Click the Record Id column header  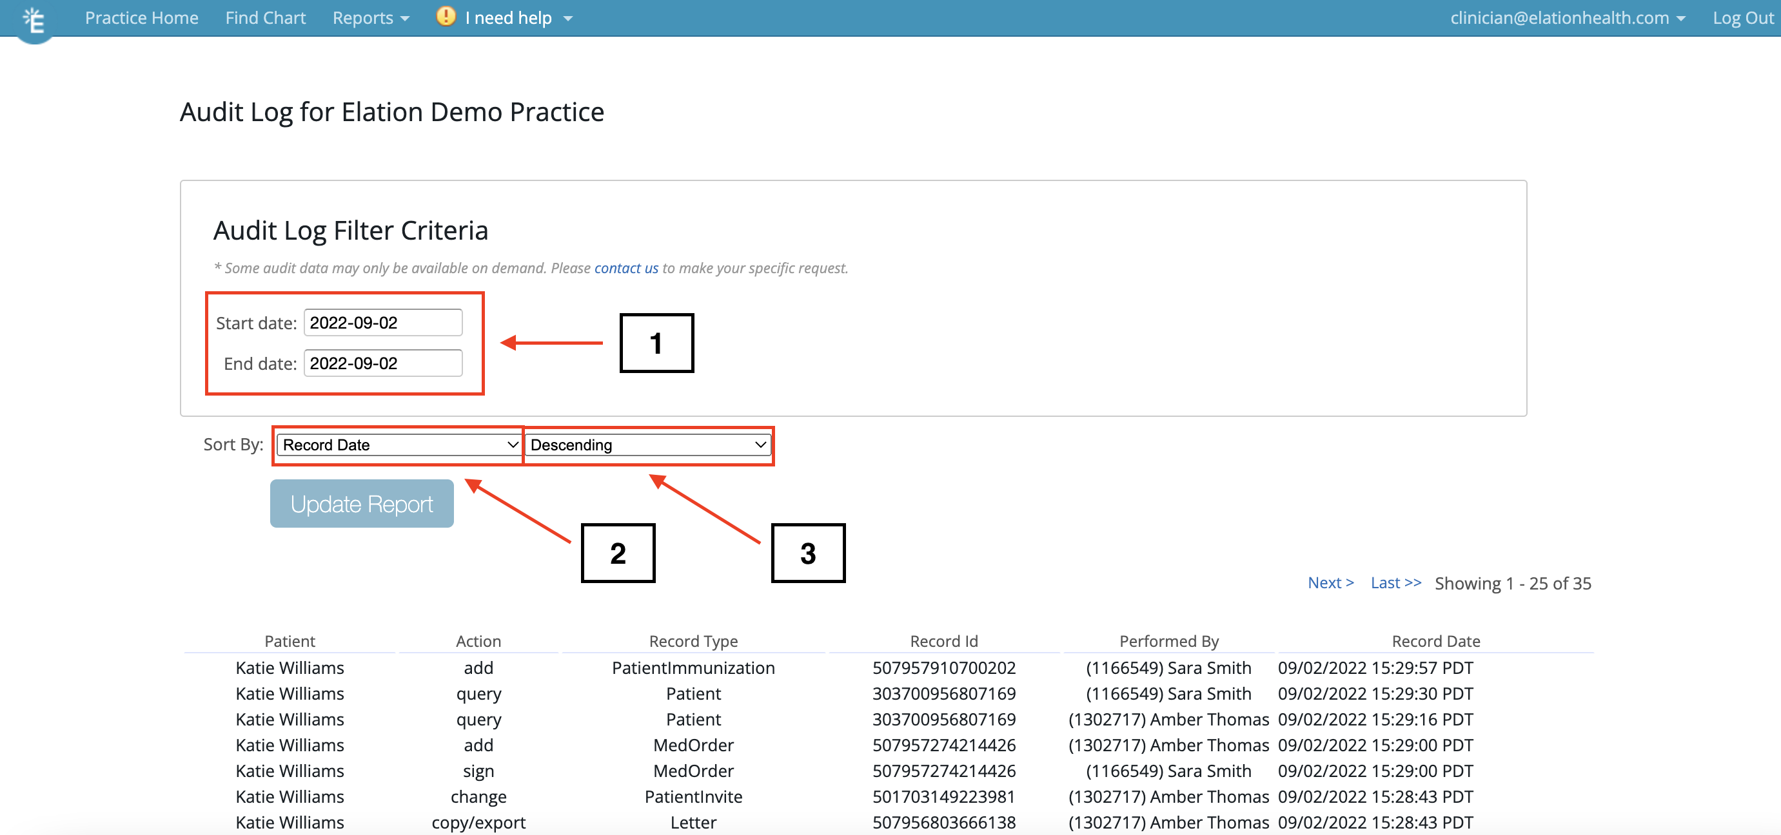click(x=944, y=641)
